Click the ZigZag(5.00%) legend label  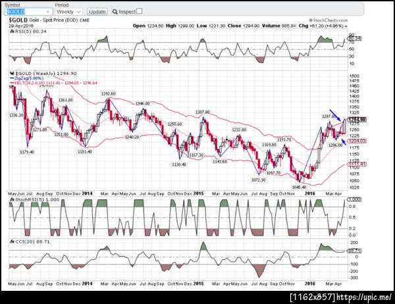pyautogui.click(x=29, y=78)
